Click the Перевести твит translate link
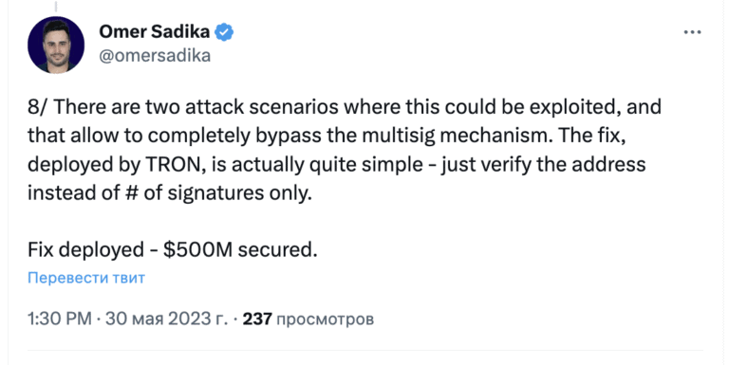729x365 pixels. coord(86,278)
